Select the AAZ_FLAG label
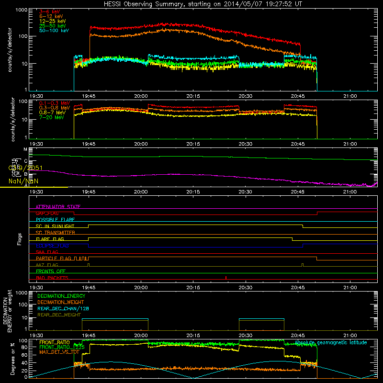 [47, 265]
